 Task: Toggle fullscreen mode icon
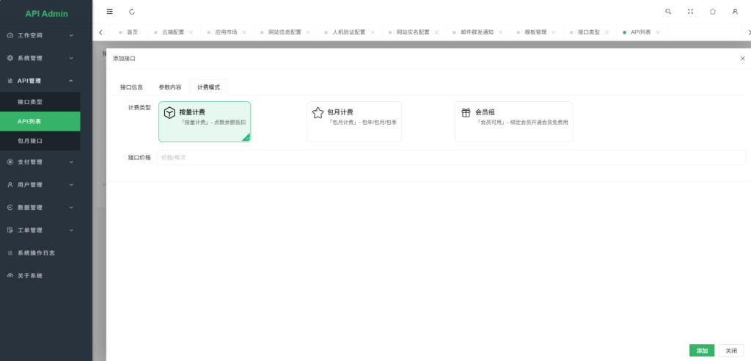click(x=690, y=12)
